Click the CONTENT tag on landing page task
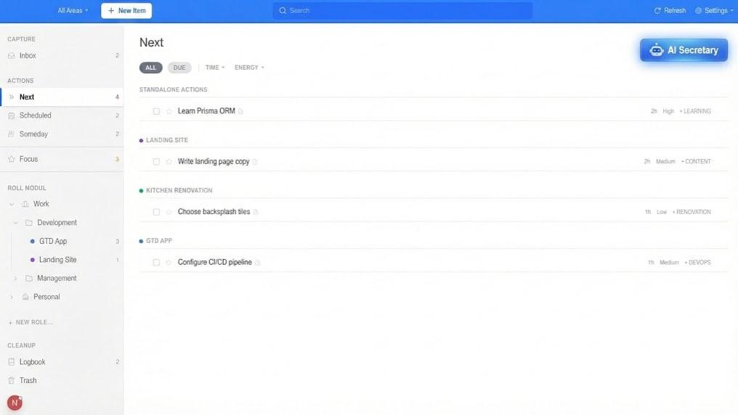The height and width of the screenshot is (415, 738). [x=696, y=162]
